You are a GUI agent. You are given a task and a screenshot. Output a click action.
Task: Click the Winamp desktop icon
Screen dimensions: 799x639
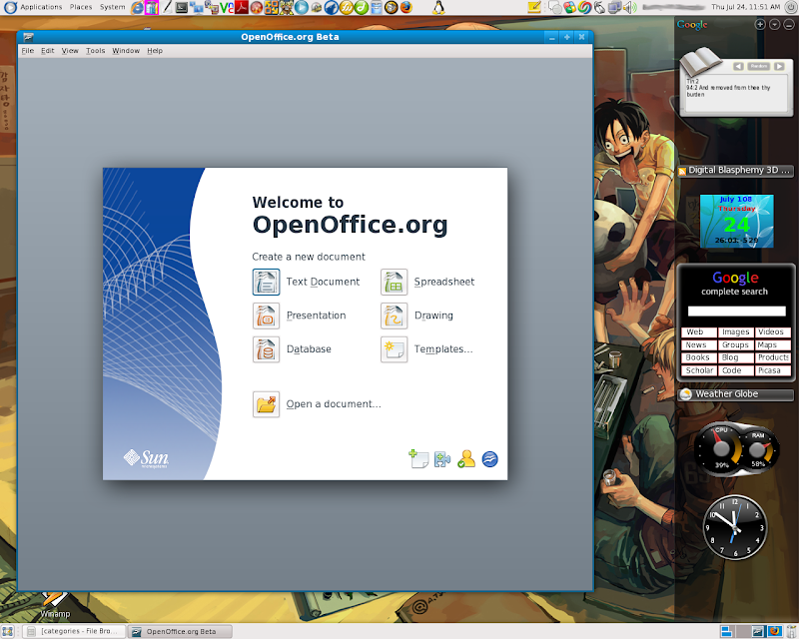[55, 604]
